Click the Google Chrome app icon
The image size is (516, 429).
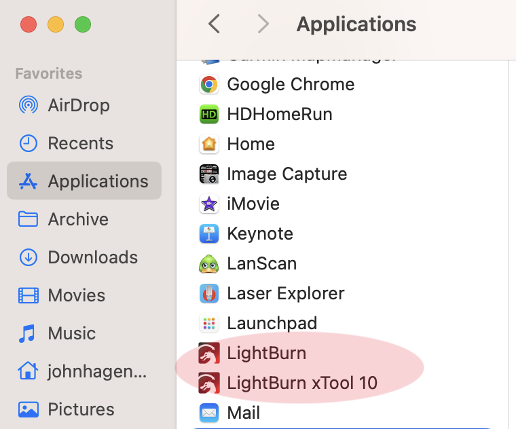click(209, 84)
